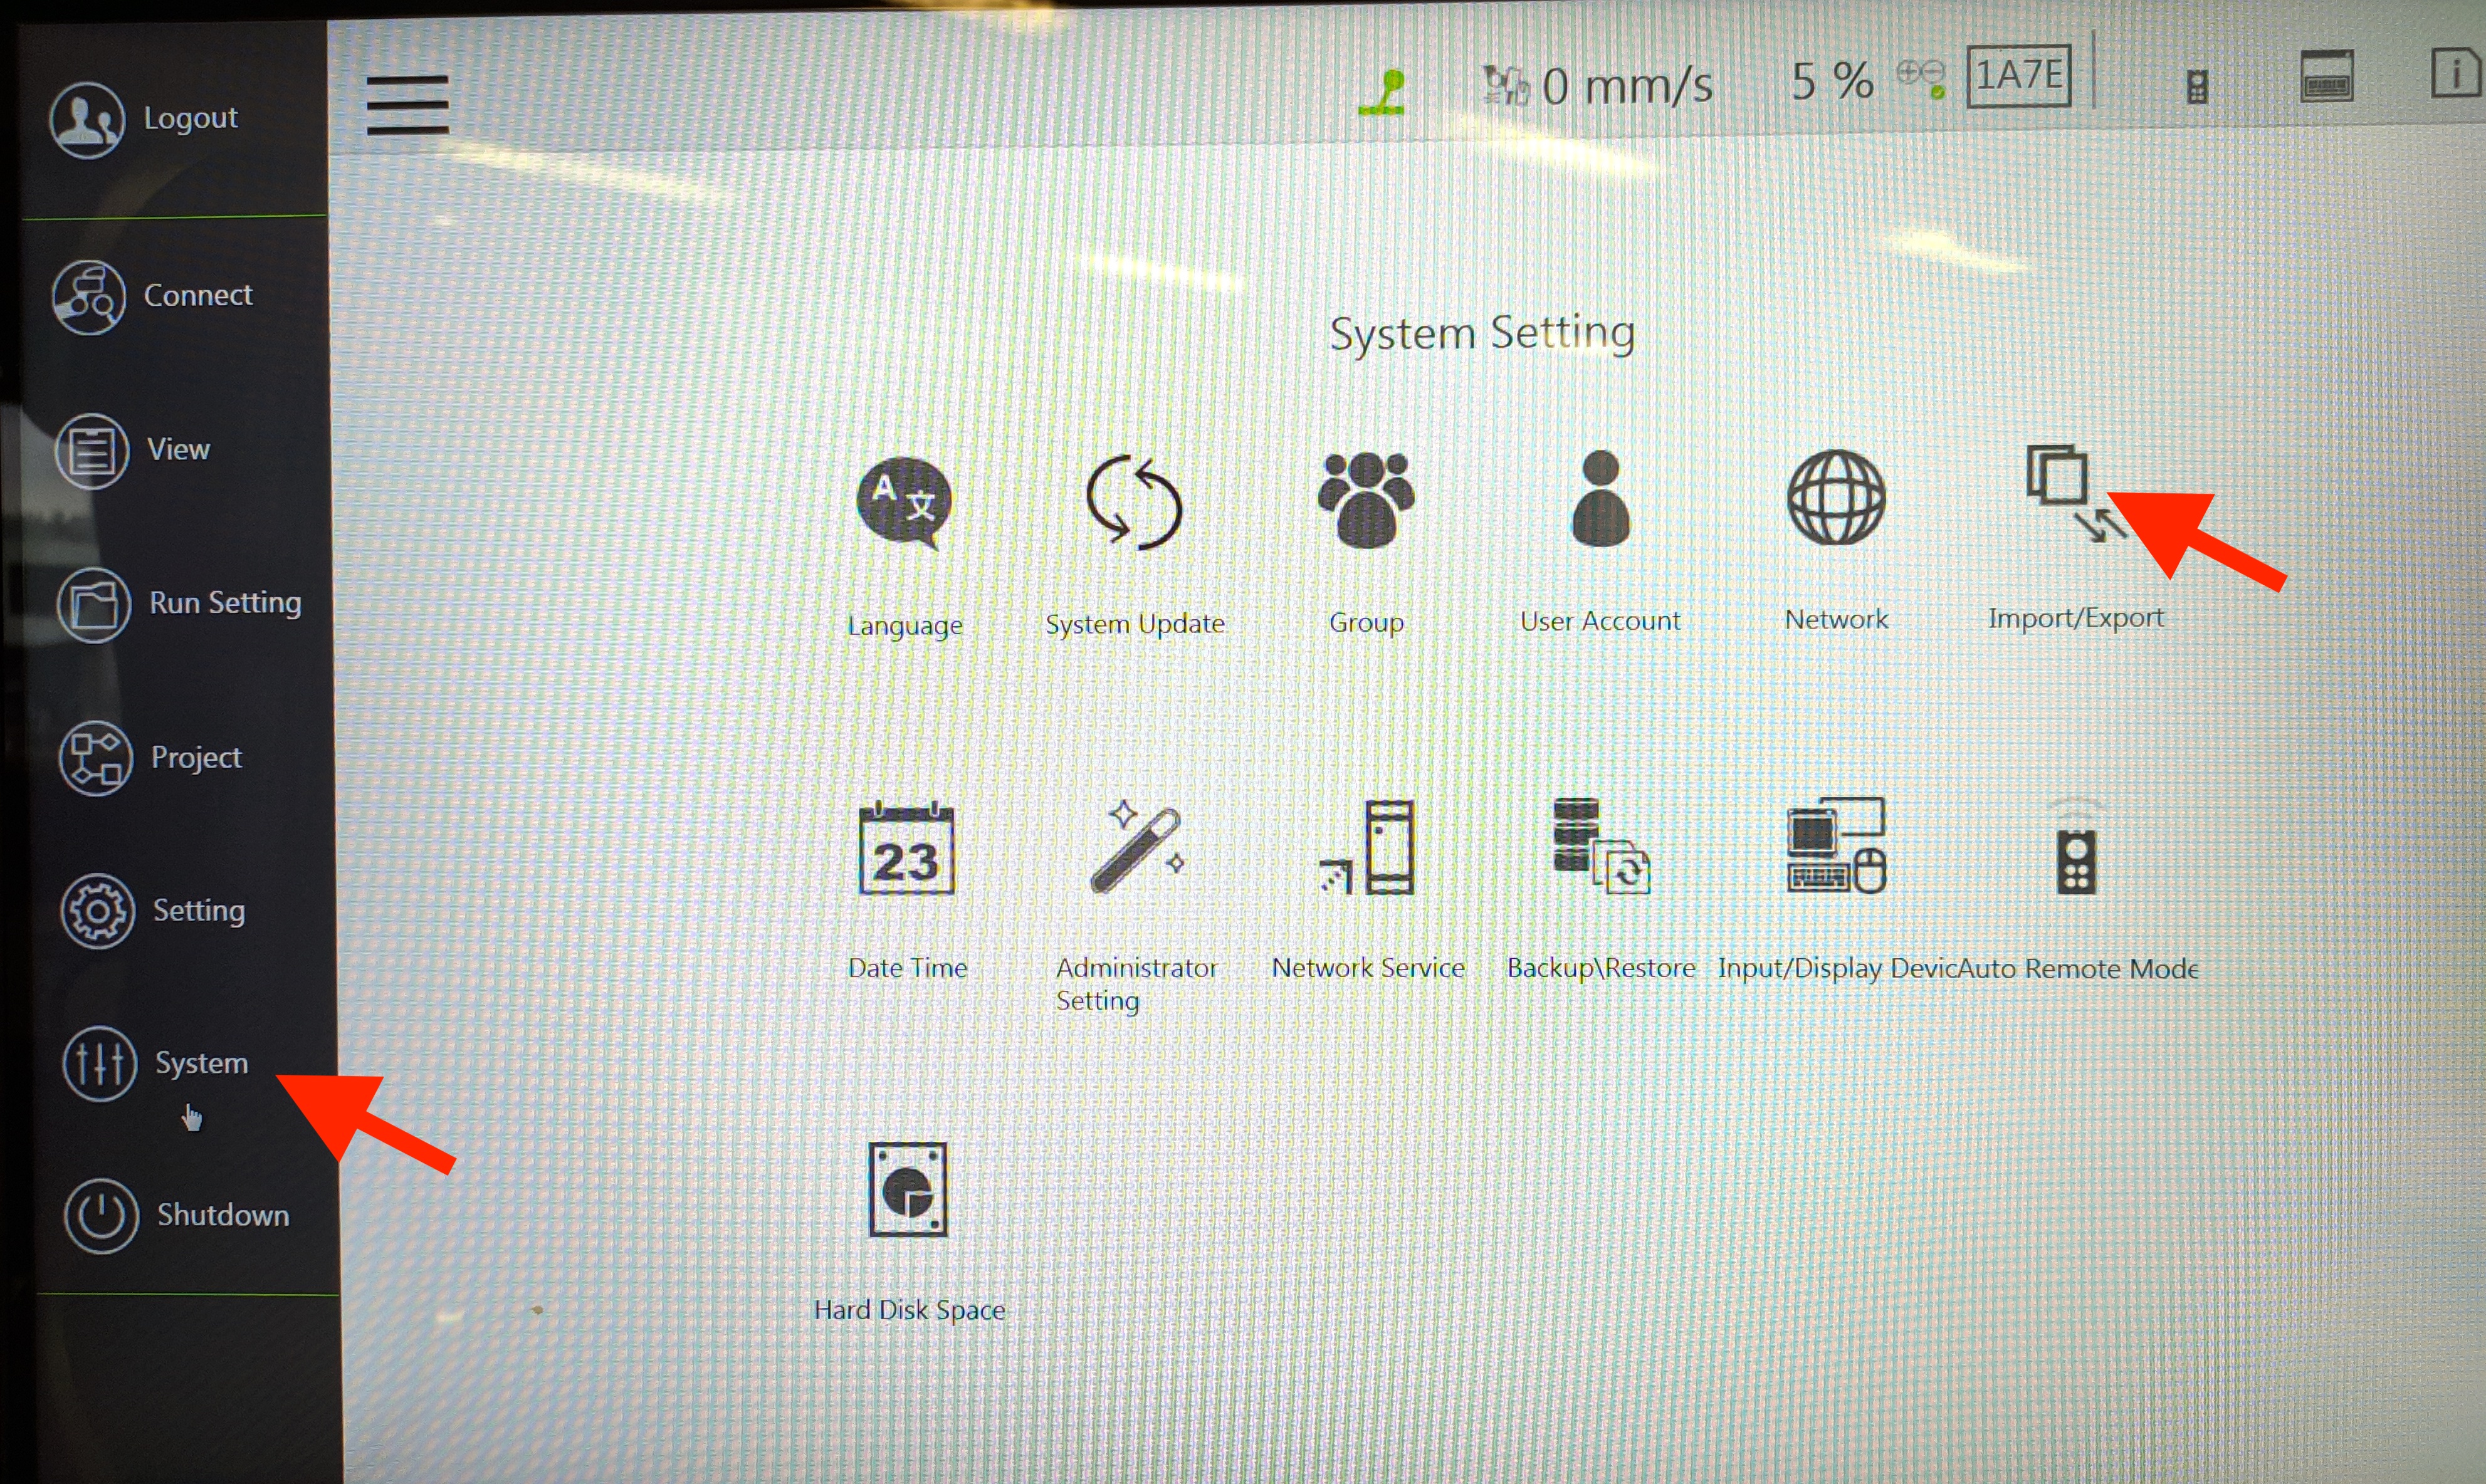
Task: Open User Account settings
Action: click(x=1600, y=500)
